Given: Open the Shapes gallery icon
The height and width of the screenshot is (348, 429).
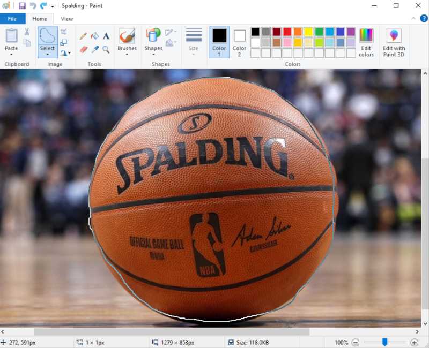Looking at the screenshot, I should tap(153, 35).
